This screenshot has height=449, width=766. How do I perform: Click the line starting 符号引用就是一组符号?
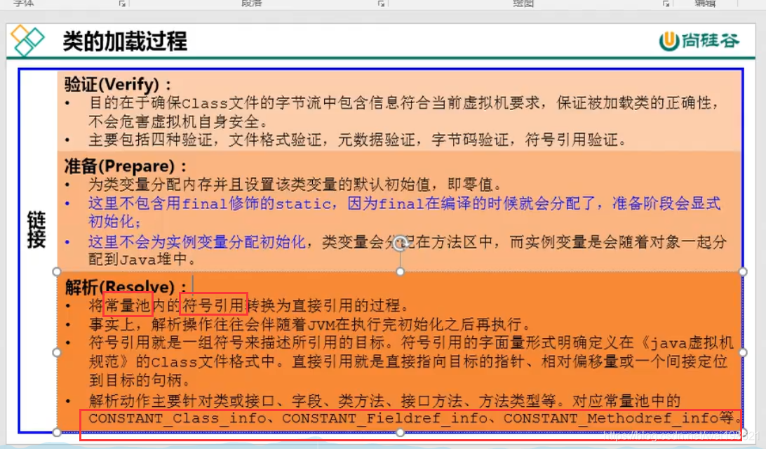tap(411, 343)
